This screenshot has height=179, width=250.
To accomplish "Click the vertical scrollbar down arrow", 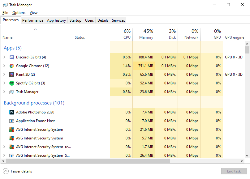I will coord(247,156).
